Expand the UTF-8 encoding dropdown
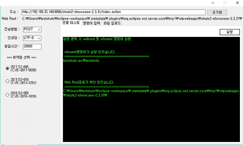 click(32, 38)
